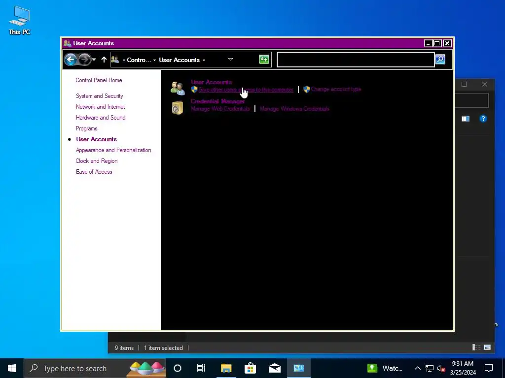This screenshot has height=378, width=505.
Task: Open Microsoft Store from taskbar
Action: 250,368
